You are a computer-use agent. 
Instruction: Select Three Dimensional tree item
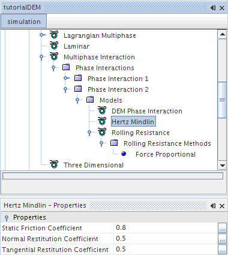(94, 165)
